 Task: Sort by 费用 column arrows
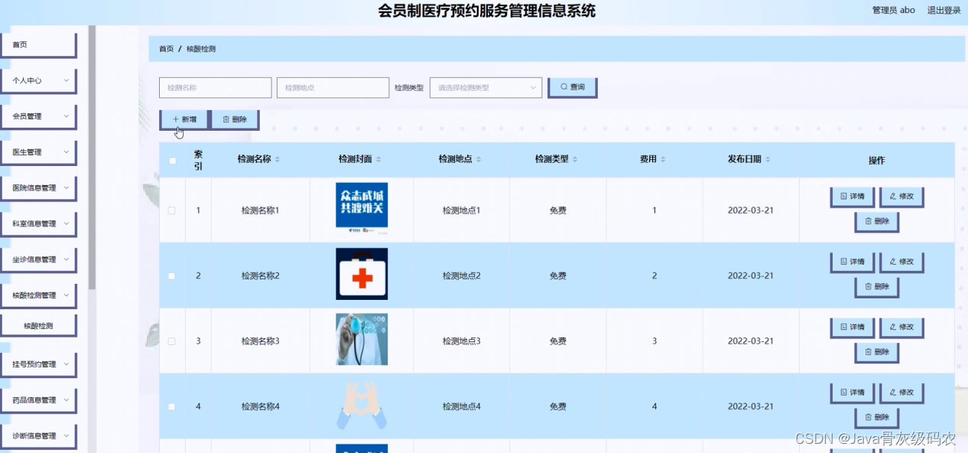pos(663,160)
